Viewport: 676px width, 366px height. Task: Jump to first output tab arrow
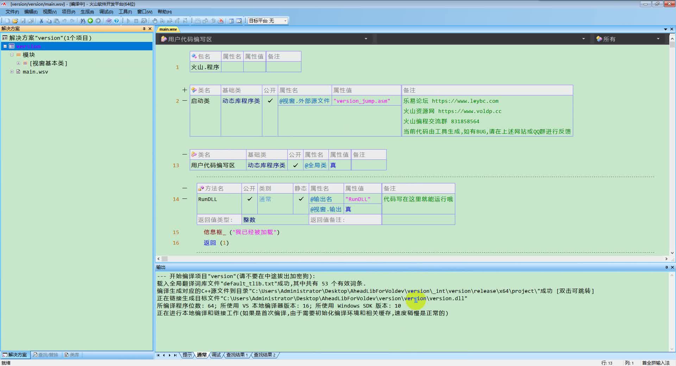click(158, 355)
